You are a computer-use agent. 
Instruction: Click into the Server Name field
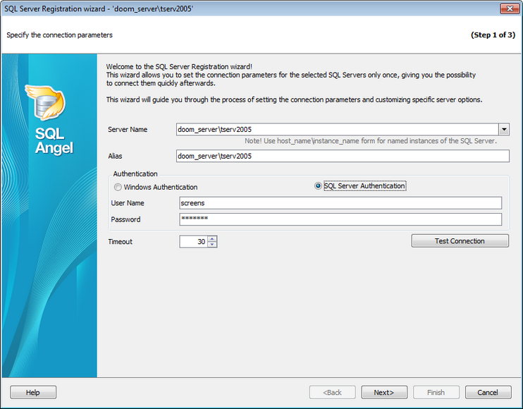pyautogui.click(x=337, y=129)
